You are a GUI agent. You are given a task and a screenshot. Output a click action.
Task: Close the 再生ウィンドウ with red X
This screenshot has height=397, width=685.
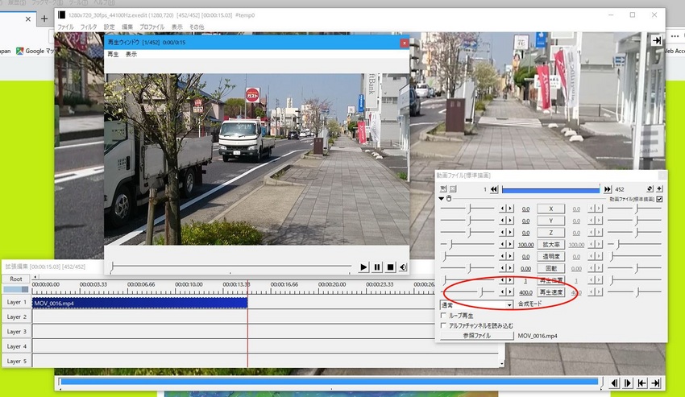404,43
